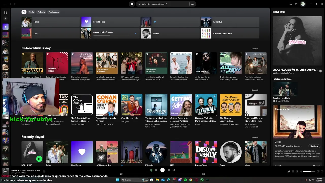Open Liked Songs in the left sidebar
325x183 pixels.
click(x=5, y=26)
